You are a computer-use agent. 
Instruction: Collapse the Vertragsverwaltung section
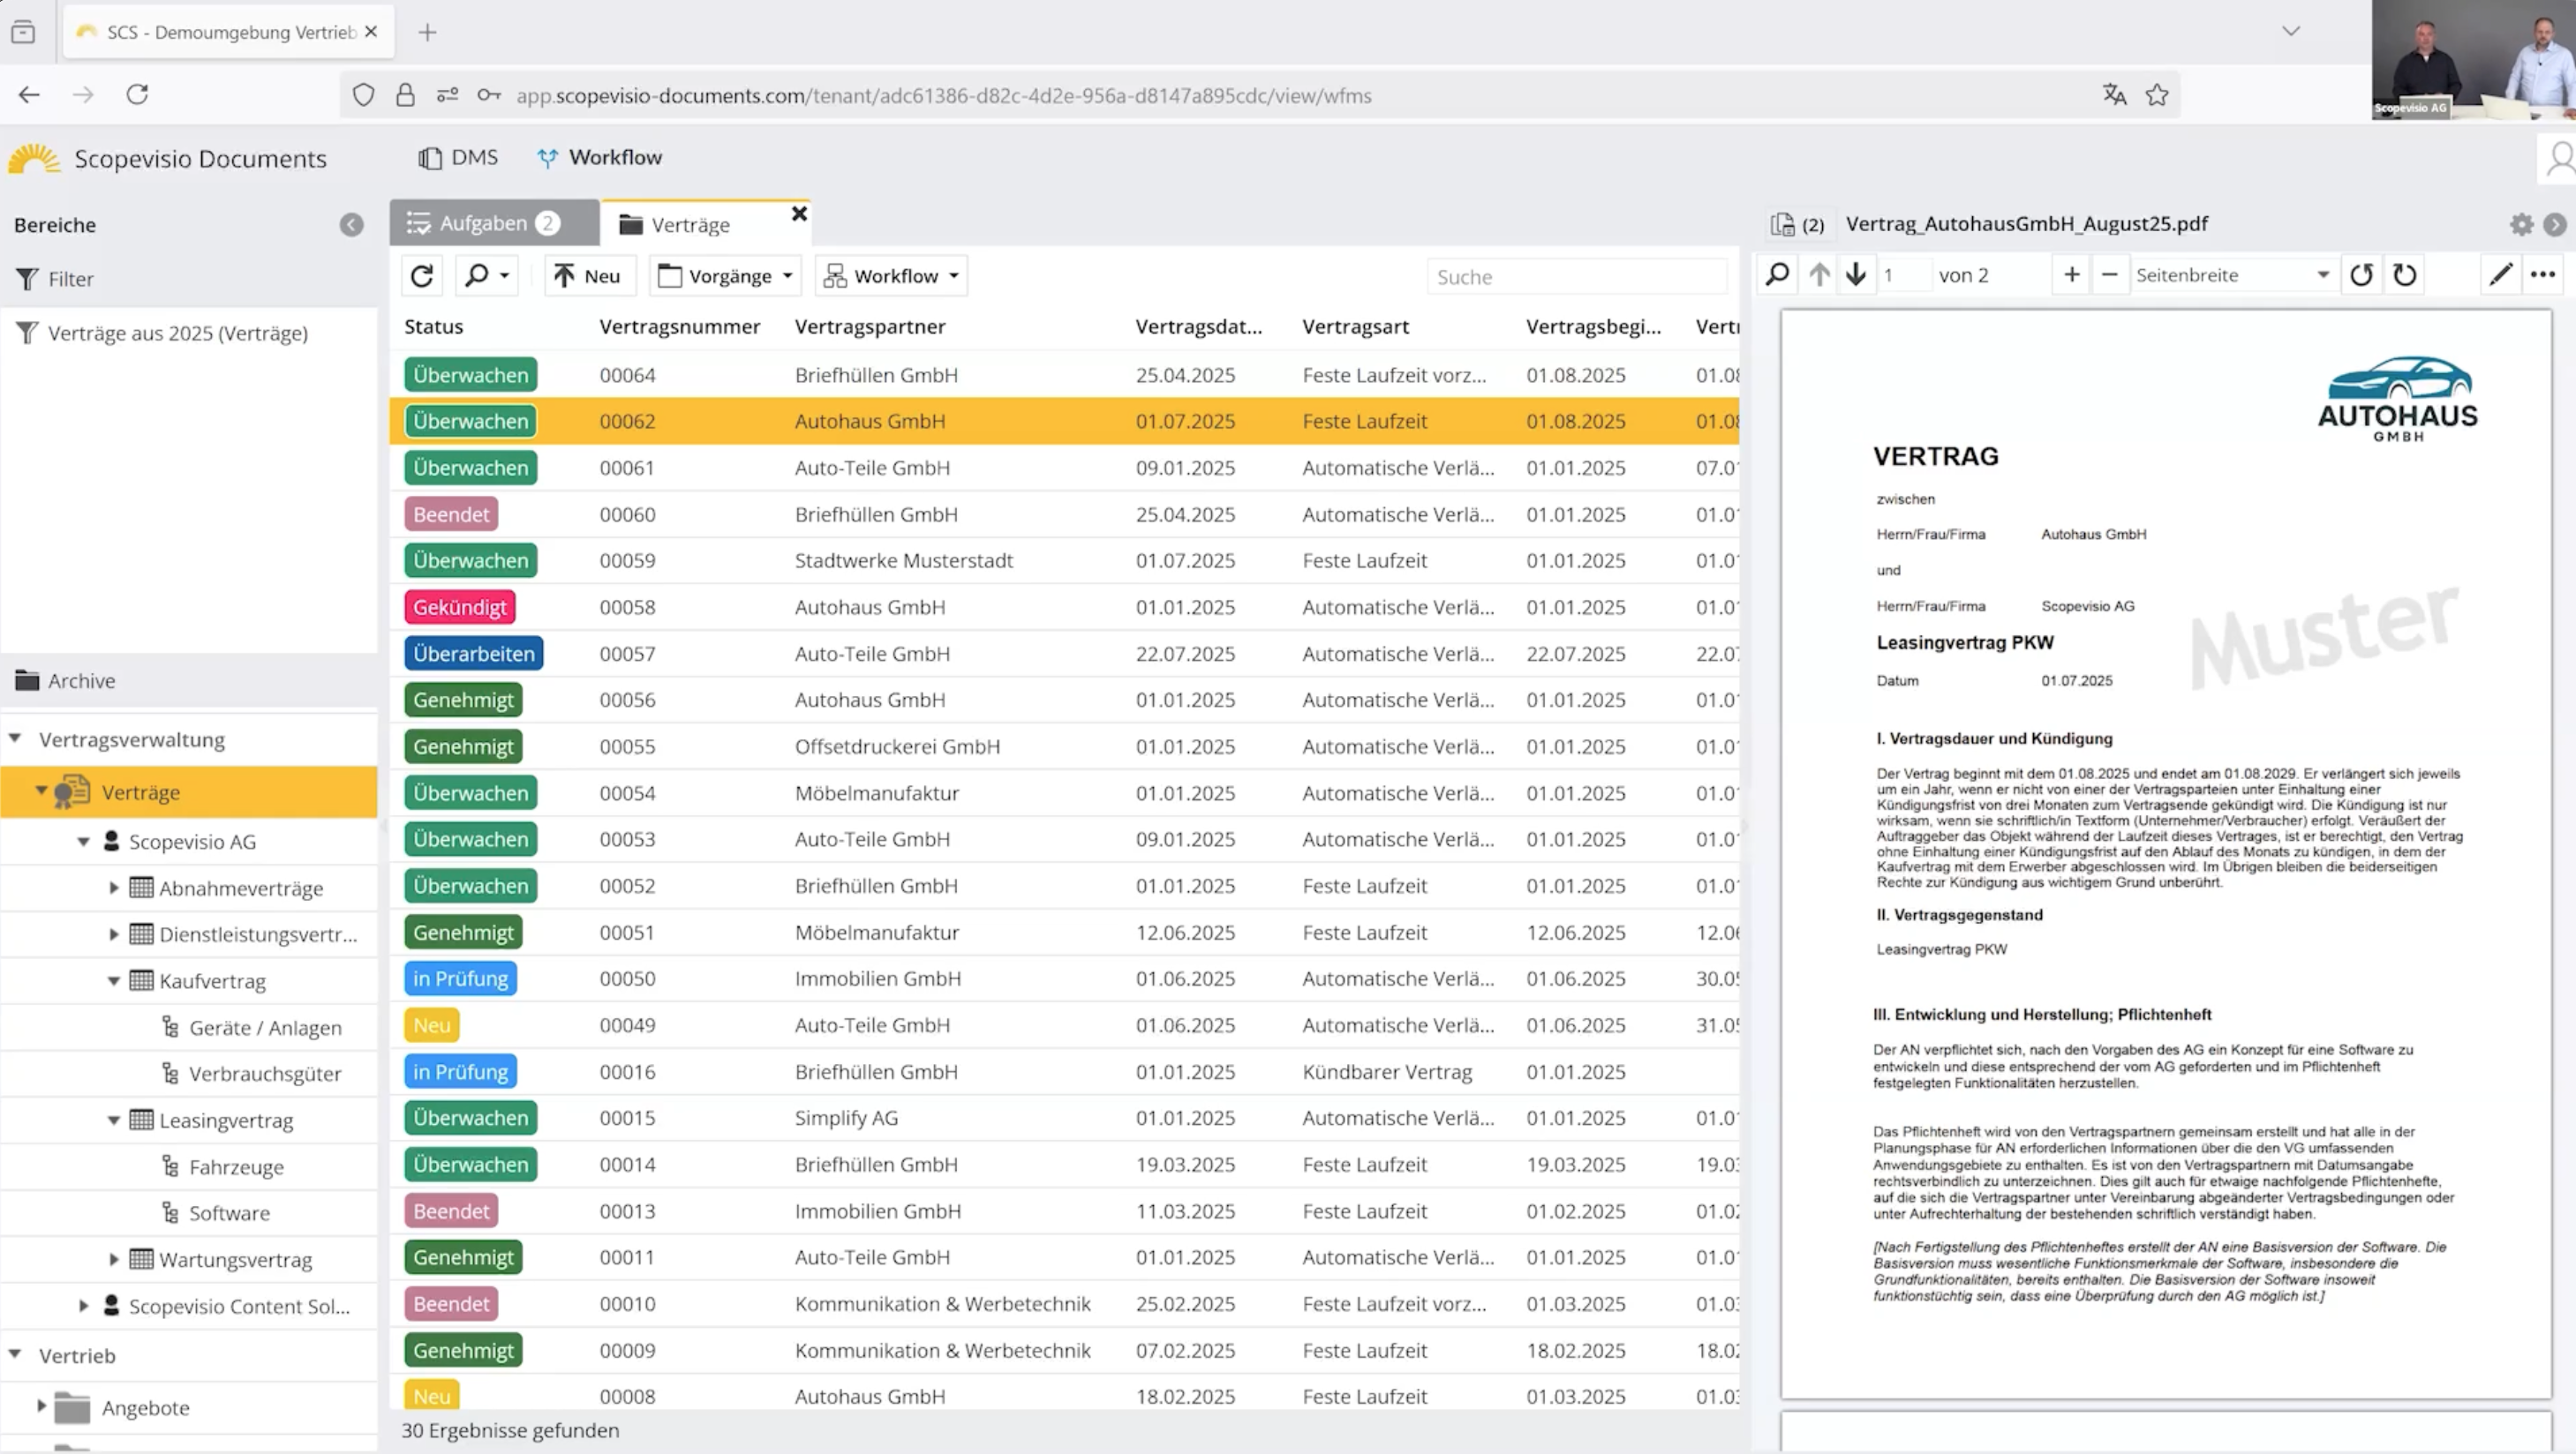tap(15, 738)
